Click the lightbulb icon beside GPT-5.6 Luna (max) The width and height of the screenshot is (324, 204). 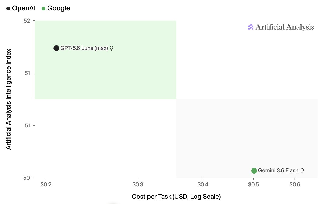112,48
